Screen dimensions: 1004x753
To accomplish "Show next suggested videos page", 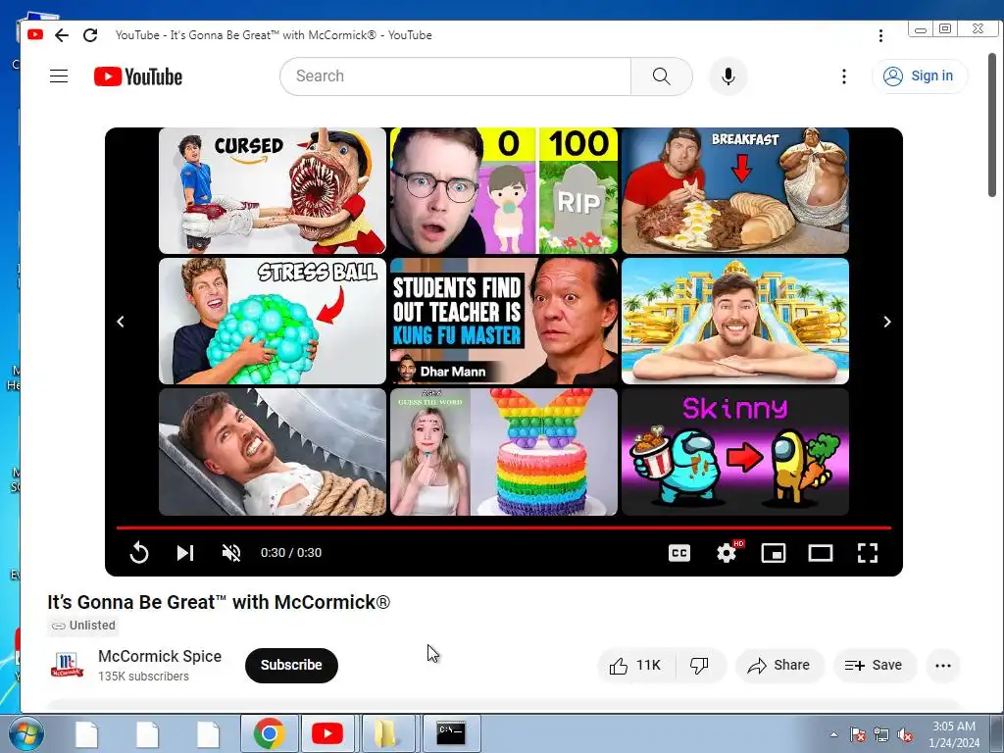I will (x=886, y=322).
